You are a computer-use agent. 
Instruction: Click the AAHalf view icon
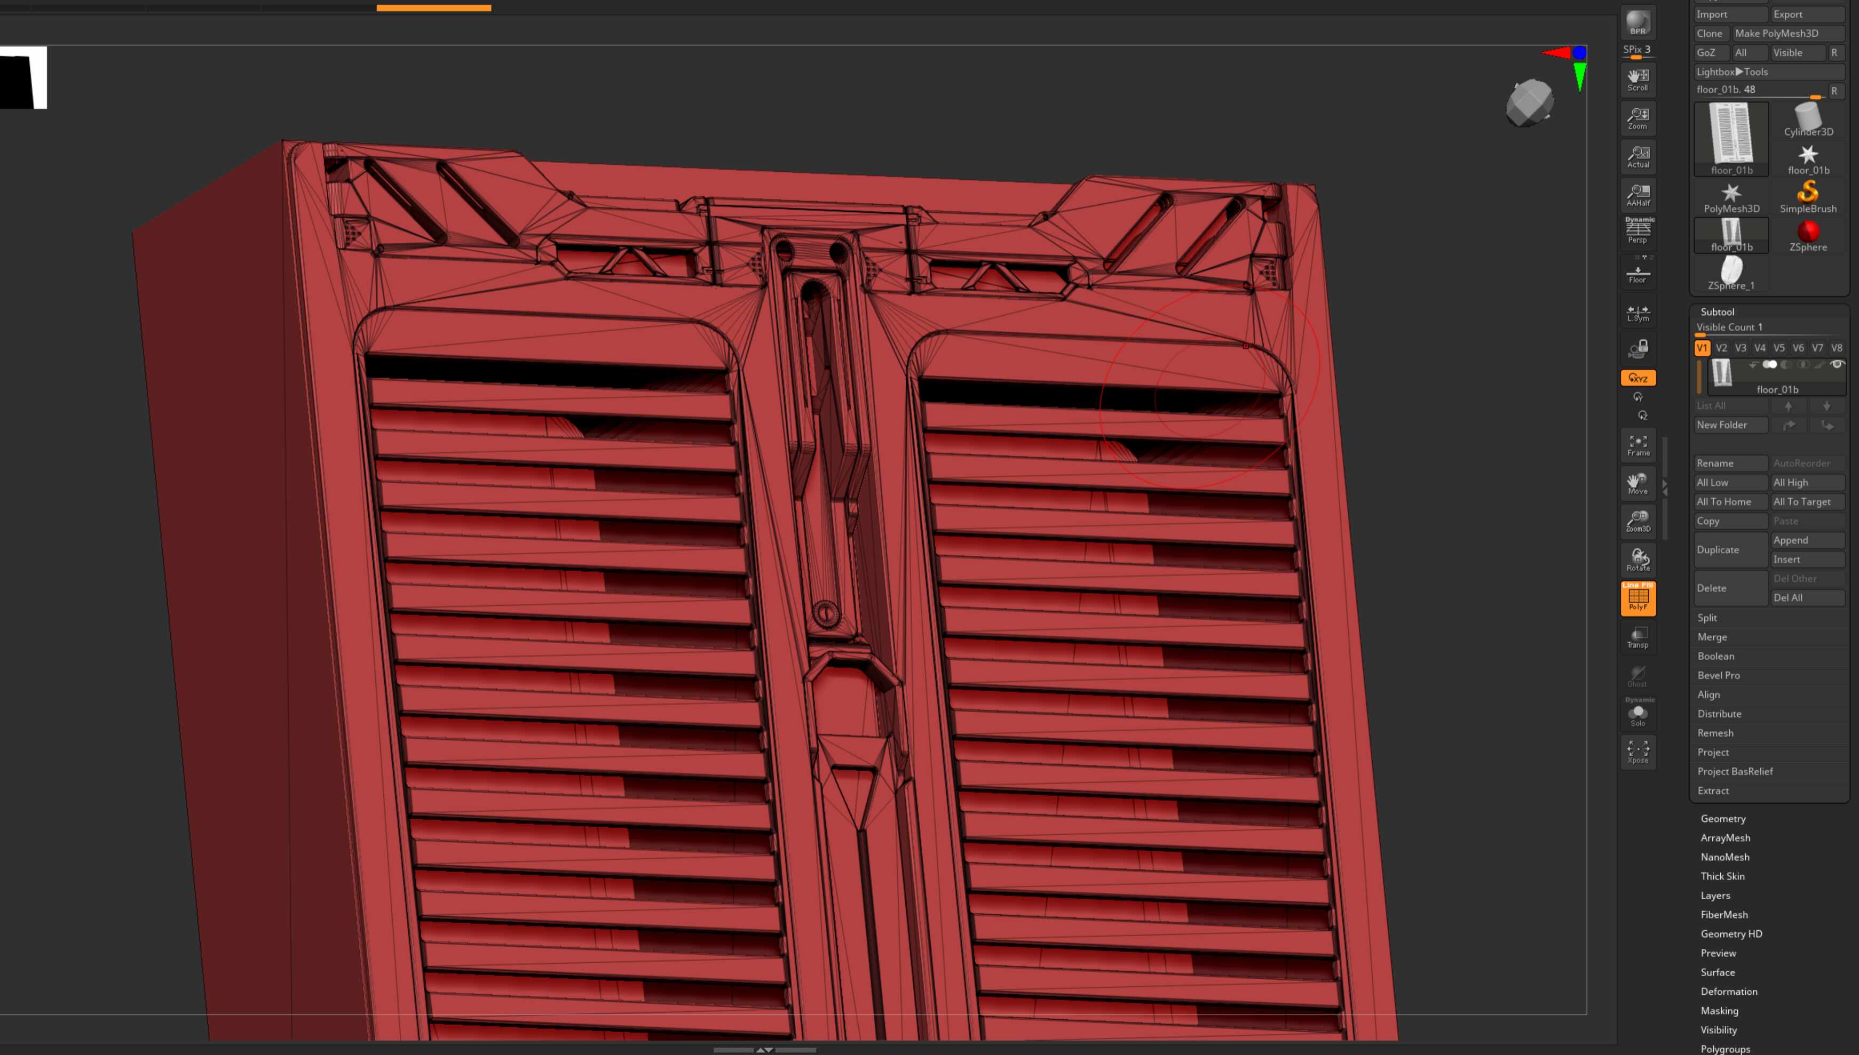pos(1637,194)
